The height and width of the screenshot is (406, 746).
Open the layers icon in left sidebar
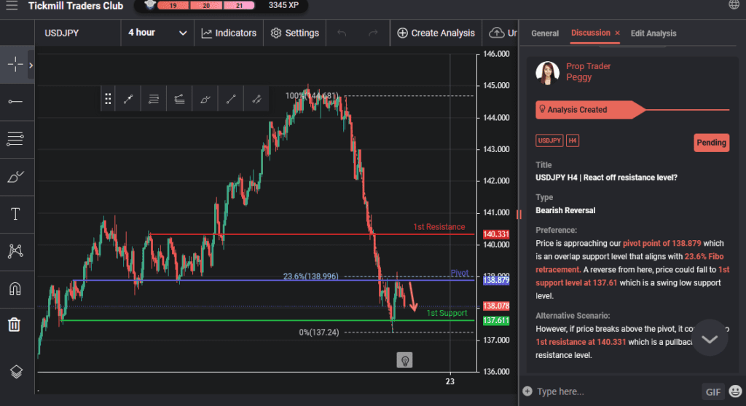pyautogui.click(x=16, y=371)
